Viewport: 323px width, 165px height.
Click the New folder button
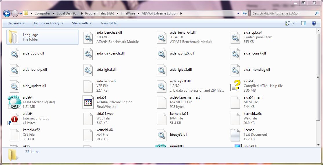tap(109, 23)
